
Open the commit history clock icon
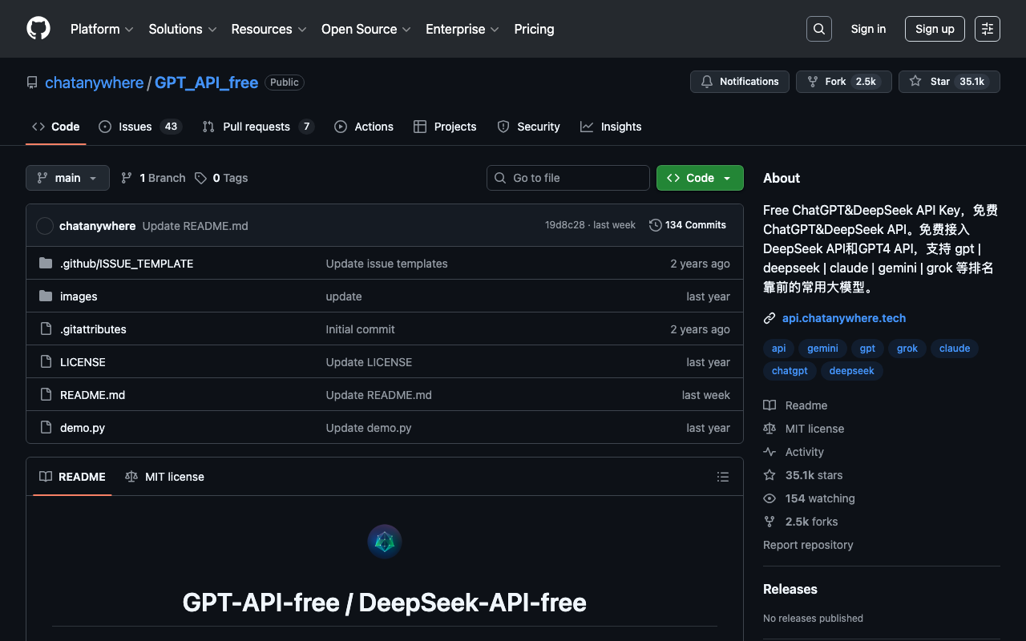click(655, 225)
